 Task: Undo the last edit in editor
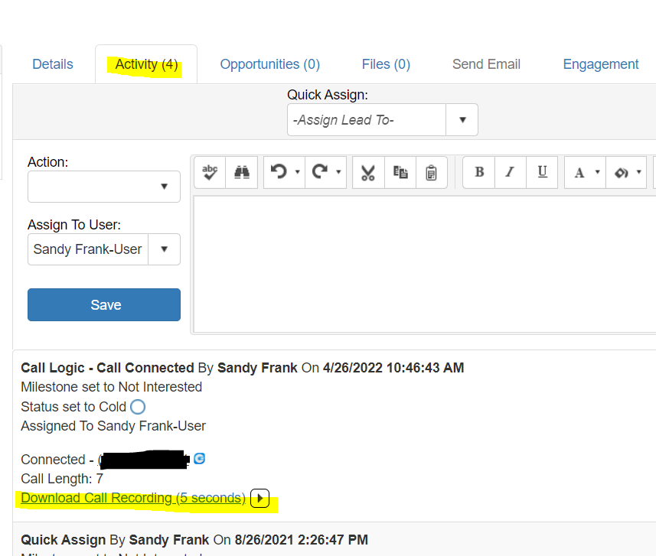[279, 172]
